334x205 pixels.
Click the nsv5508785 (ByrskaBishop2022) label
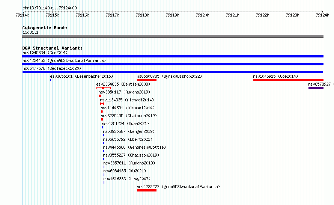tap(169, 76)
